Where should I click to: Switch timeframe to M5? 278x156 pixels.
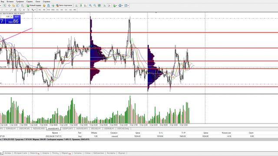[x=44, y=10]
